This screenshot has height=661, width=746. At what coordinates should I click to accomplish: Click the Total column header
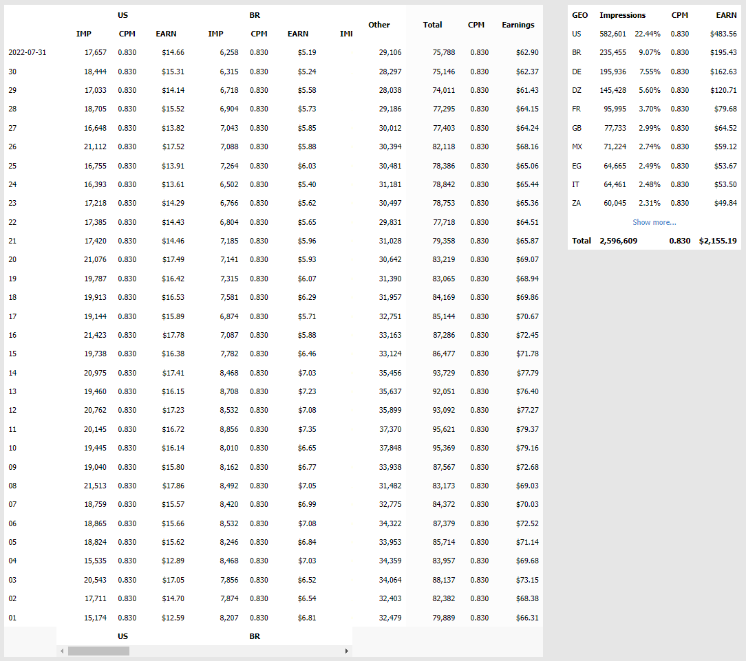[432, 25]
